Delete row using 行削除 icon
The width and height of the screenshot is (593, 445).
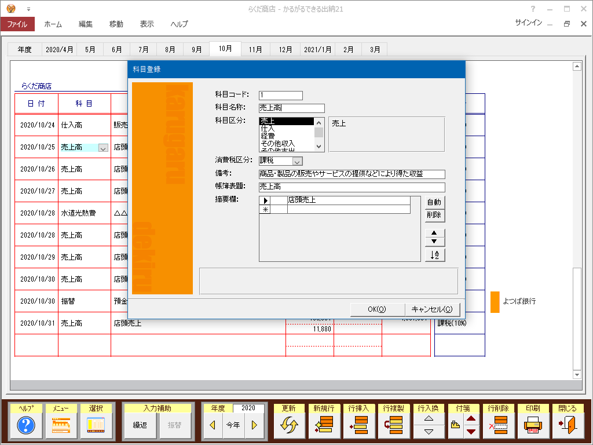tap(498, 425)
